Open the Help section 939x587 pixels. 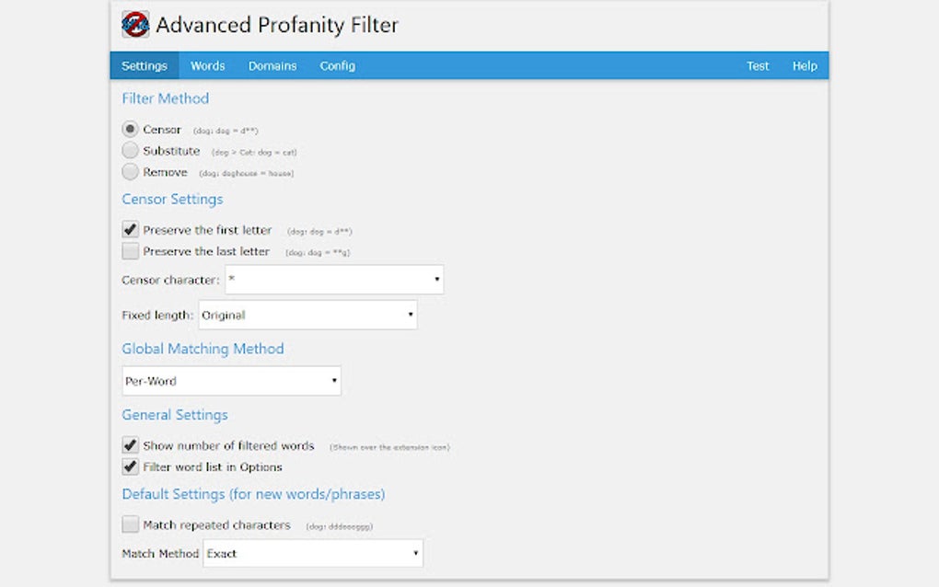[805, 65]
